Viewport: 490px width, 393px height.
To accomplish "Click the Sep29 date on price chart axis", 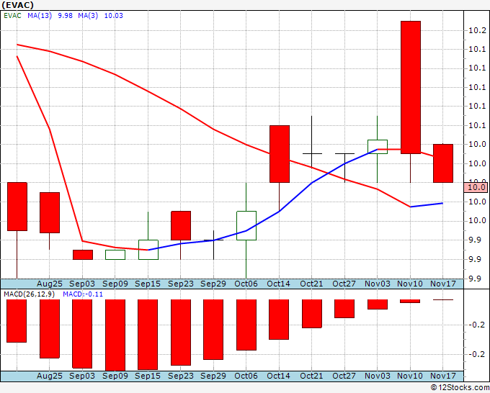I will tap(213, 284).
